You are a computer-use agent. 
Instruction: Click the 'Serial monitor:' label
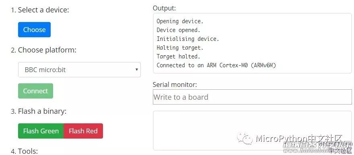coord(175,85)
